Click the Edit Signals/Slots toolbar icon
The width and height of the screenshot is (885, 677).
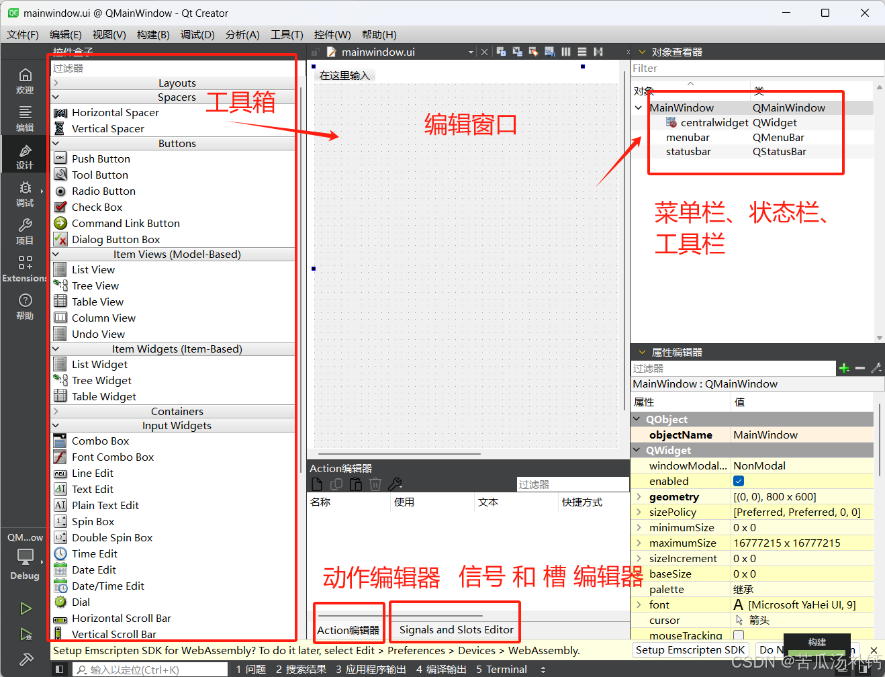click(517, 52)
